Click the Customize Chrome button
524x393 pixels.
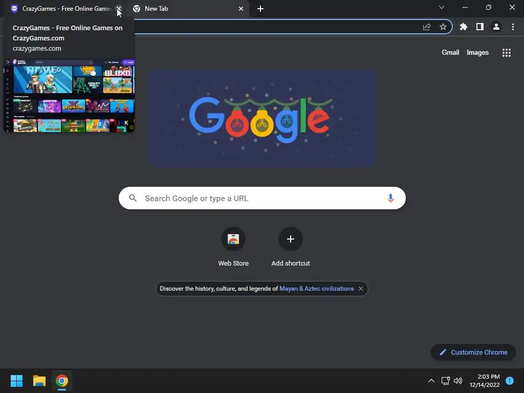click(x=473, y=352)
